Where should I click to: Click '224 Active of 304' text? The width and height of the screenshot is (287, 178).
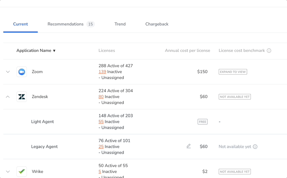click(x=116, y=91)
